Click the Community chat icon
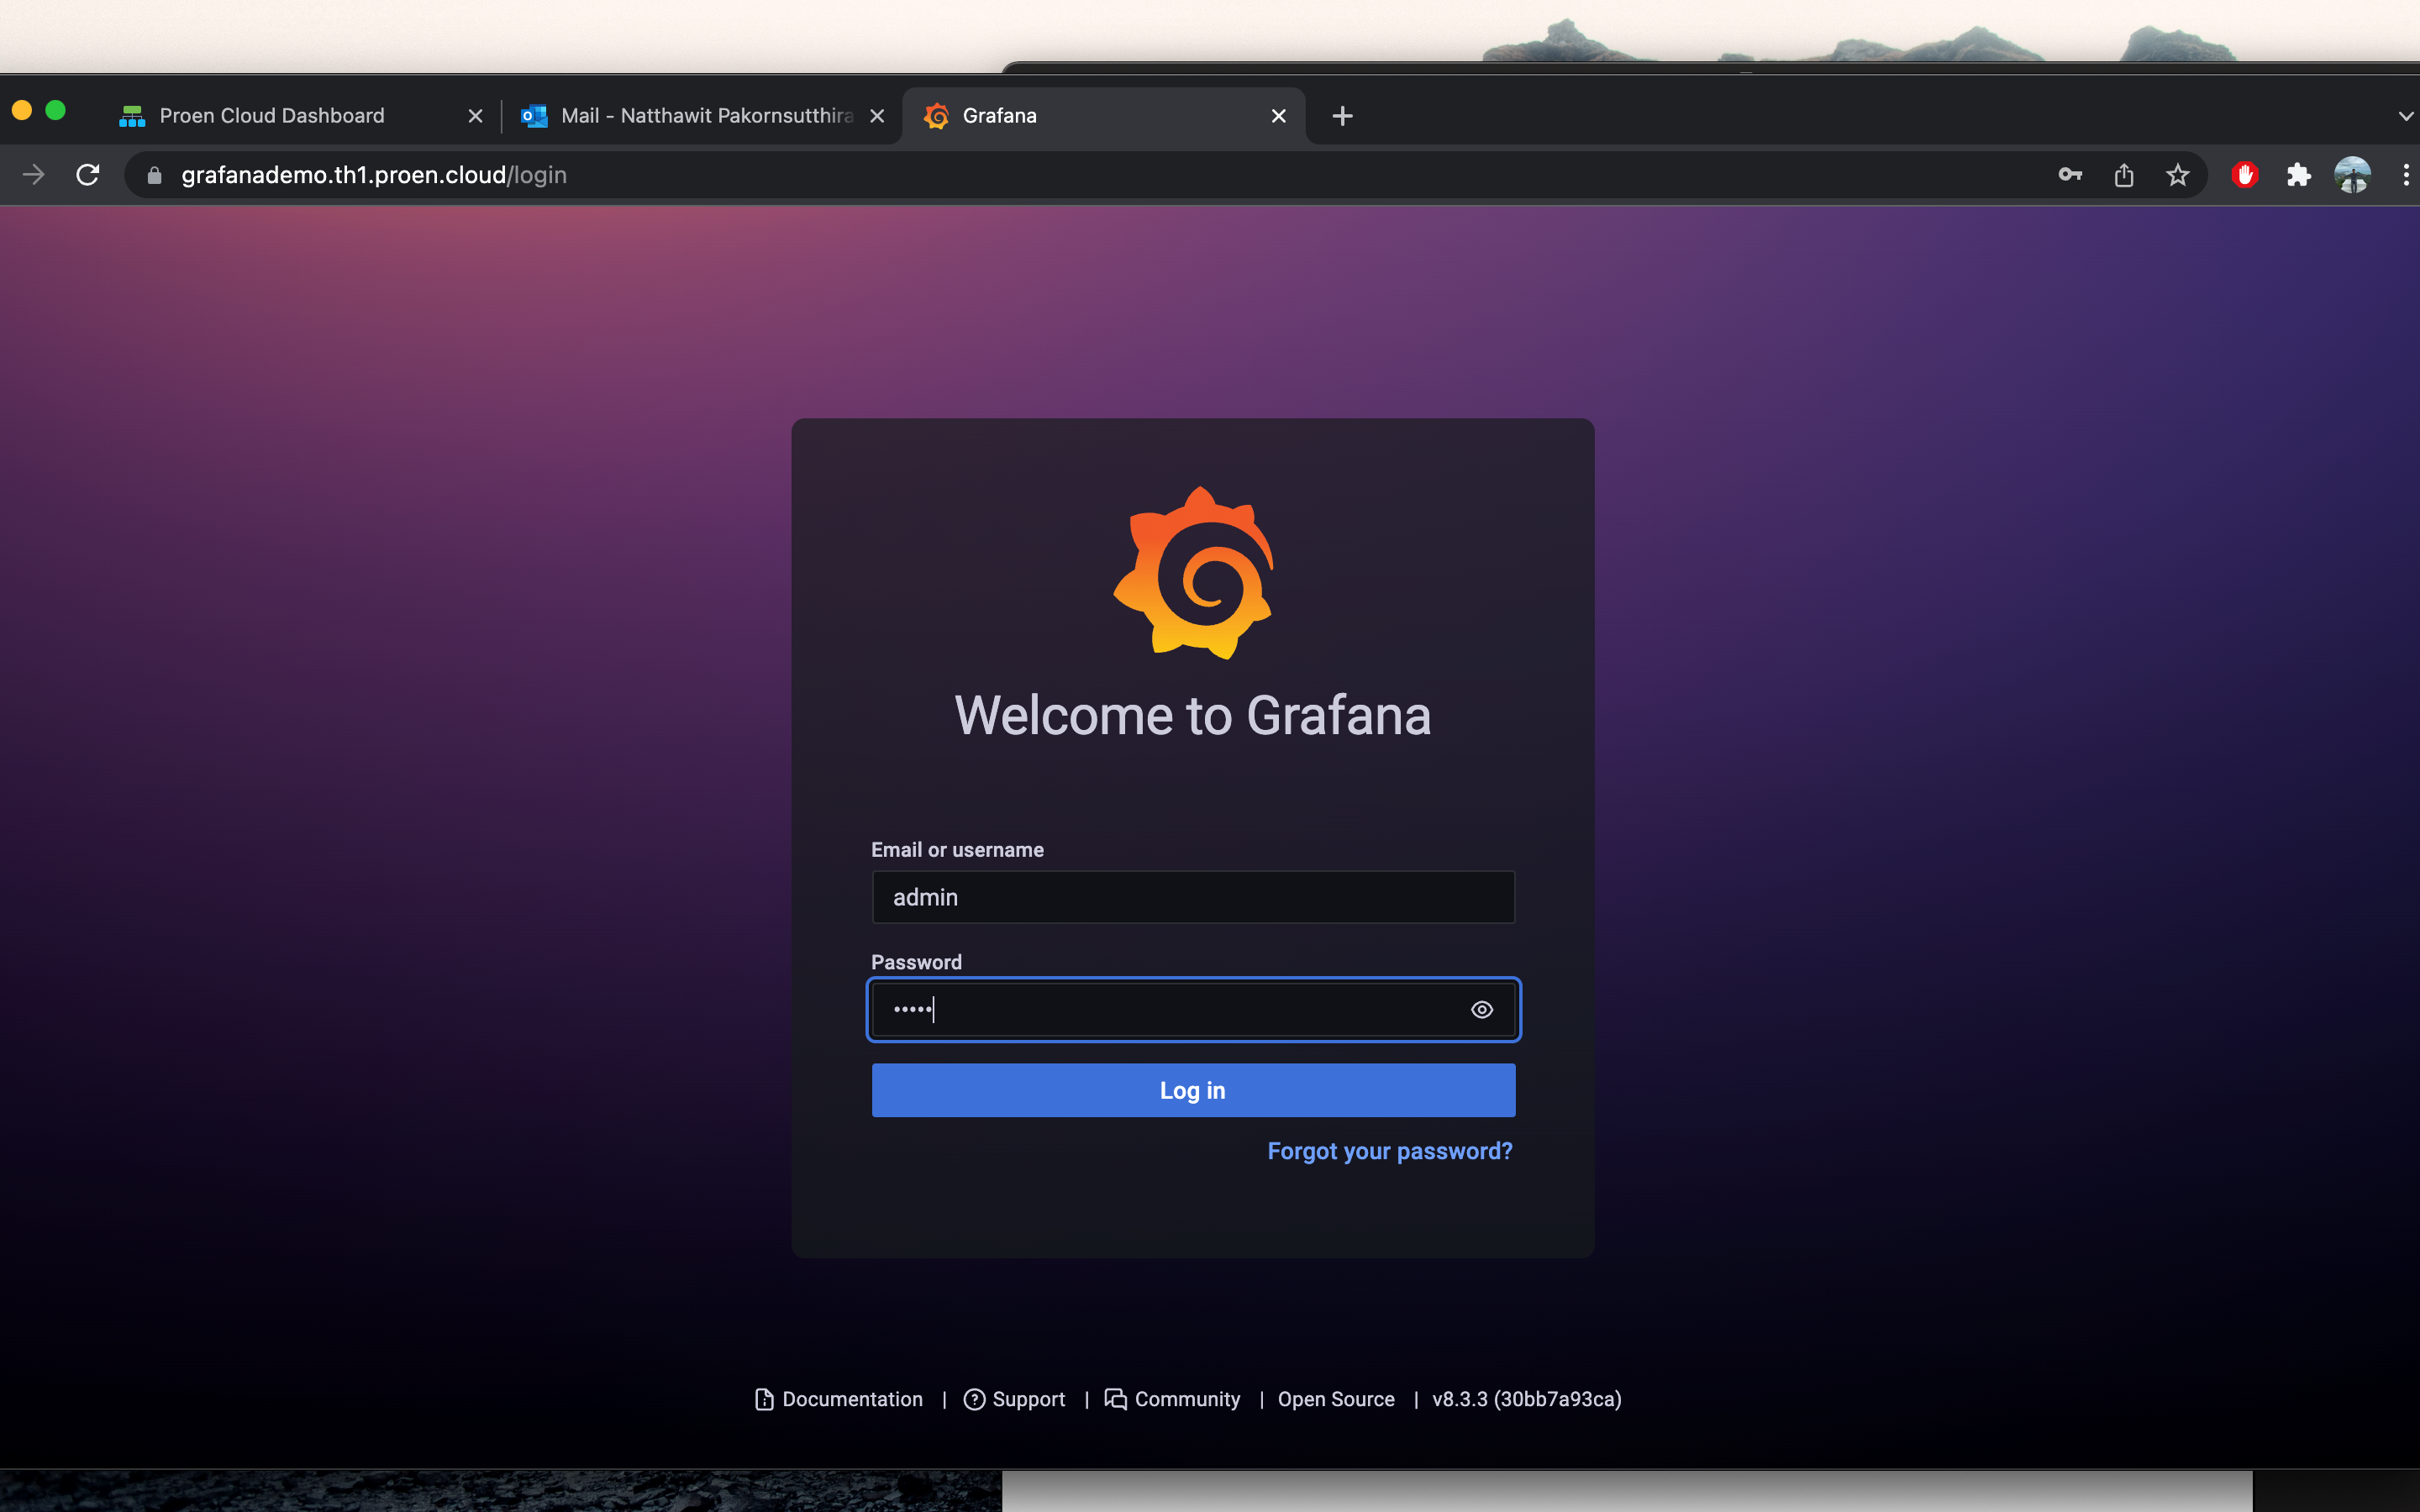2420x1512 pixels. point(1115,1399)
